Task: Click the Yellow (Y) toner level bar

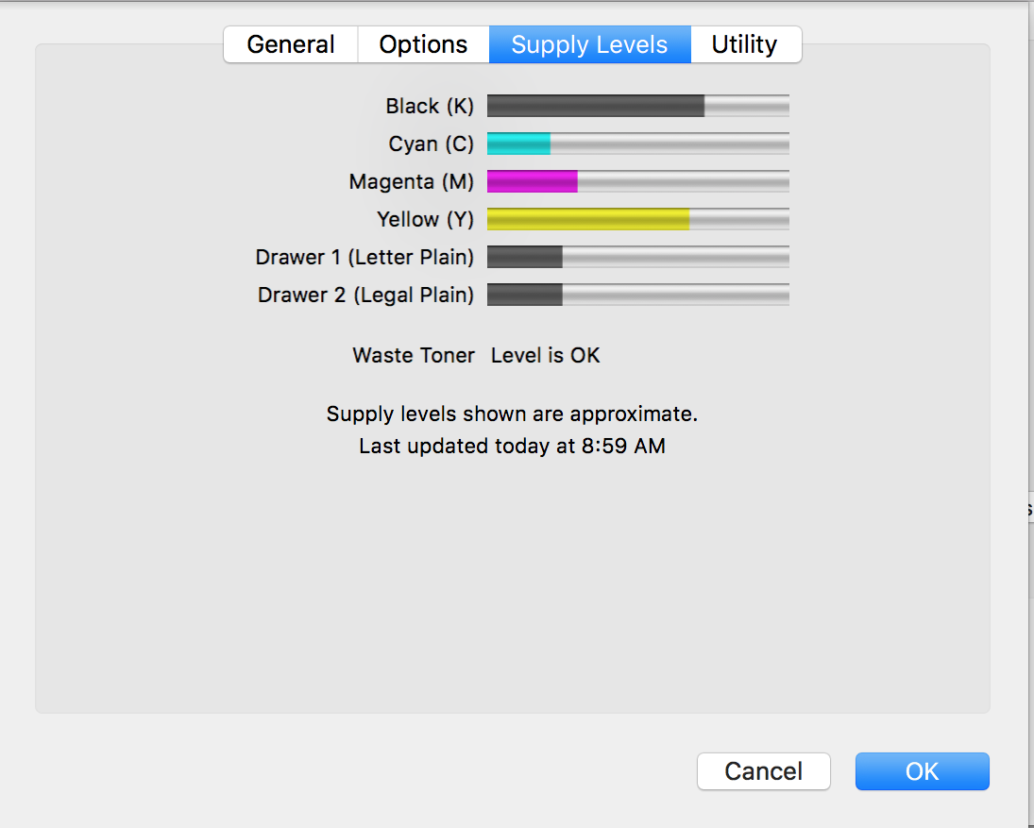Action: (637, 219)
